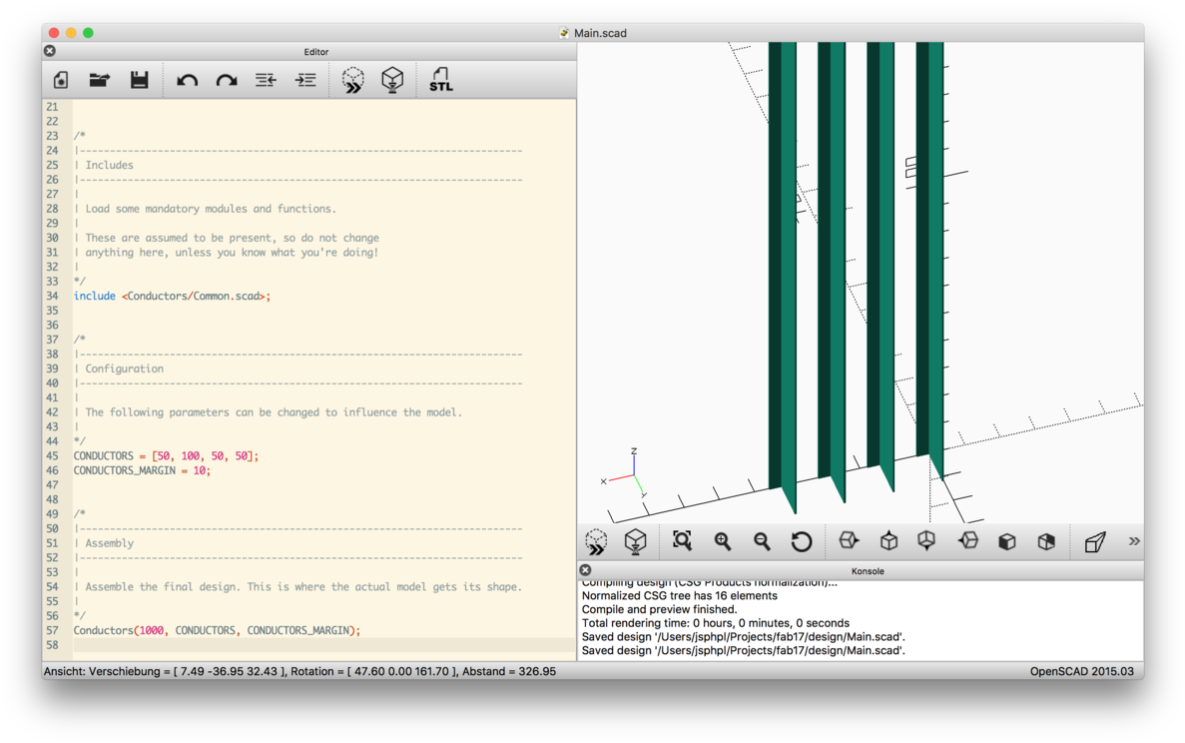This screenshot has height=743, width=1185.
Task: Undo the last edit in the editor
Action: pos(187,80)
